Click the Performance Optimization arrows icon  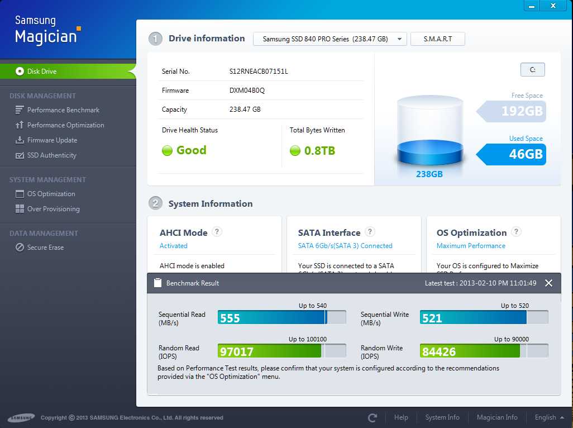coord(20,125)
